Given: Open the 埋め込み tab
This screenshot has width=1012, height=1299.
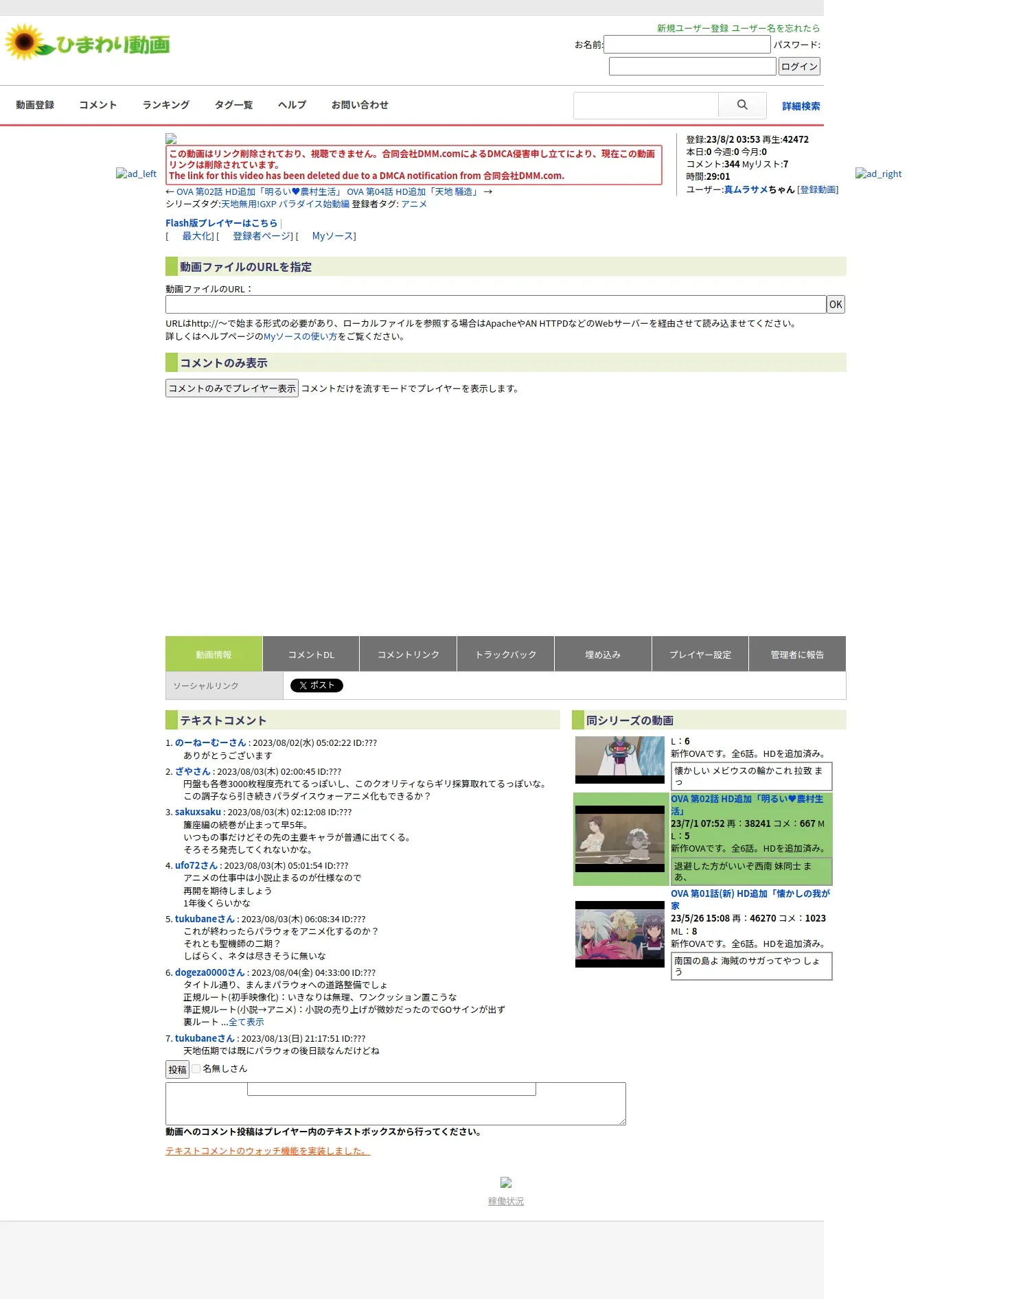Looking at the screenshot, I should [x=603, y=654].
